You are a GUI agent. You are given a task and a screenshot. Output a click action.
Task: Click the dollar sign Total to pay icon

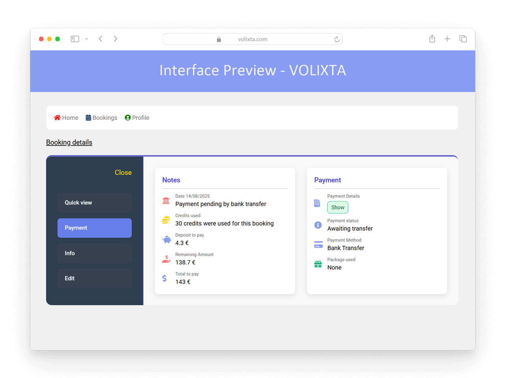165,278
